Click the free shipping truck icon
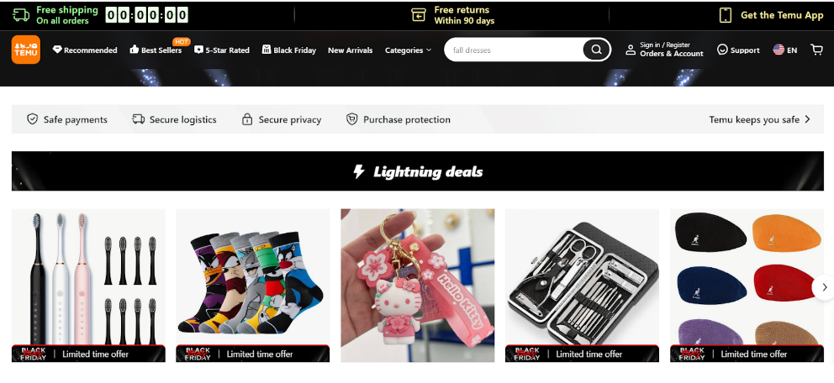Image resolution: width=834 pixels, height=383 pixels. [21, 15]
